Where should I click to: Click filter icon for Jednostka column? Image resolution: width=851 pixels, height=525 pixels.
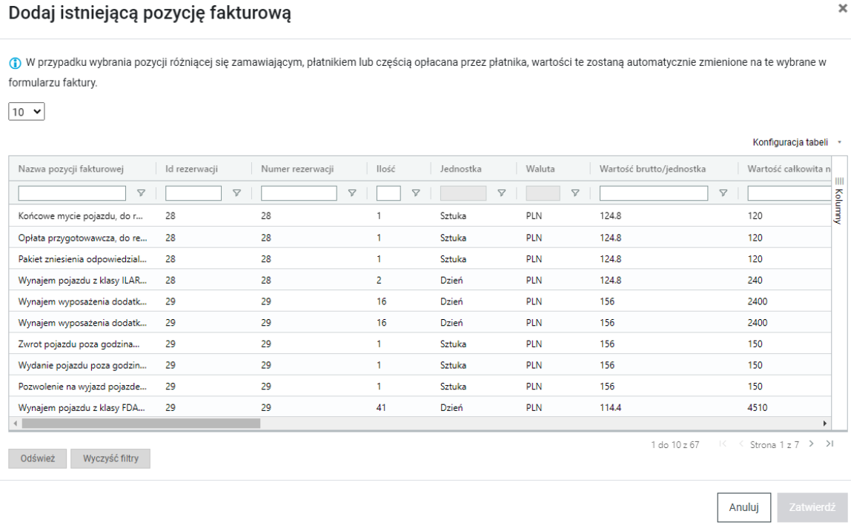tap(502, 193)
